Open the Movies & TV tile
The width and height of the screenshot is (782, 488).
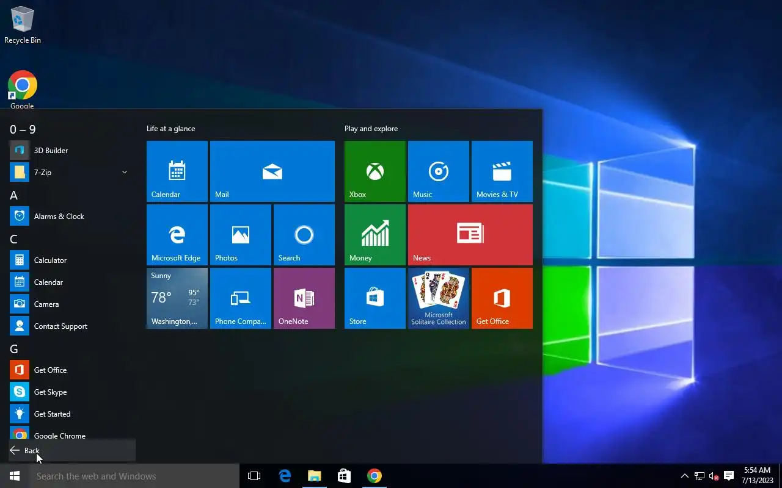(x=502, y=171)
